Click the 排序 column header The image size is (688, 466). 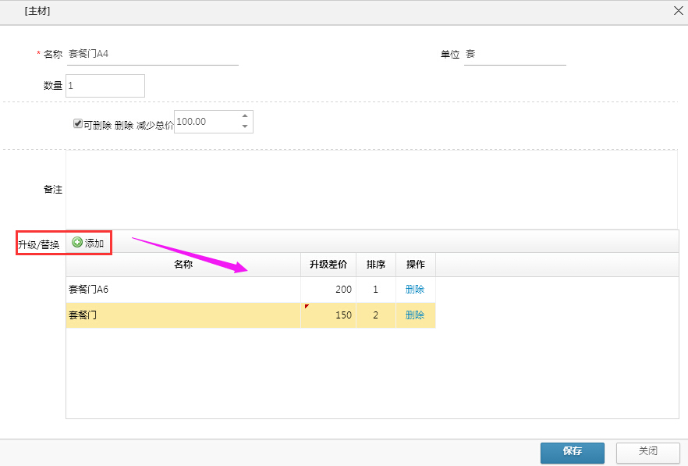tap(376, 265)
